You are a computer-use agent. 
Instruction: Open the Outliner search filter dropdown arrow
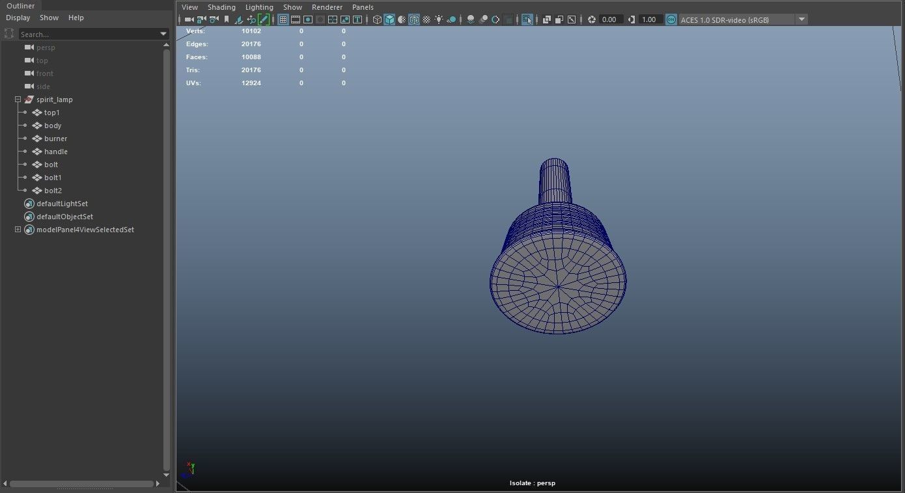(163, 34)
